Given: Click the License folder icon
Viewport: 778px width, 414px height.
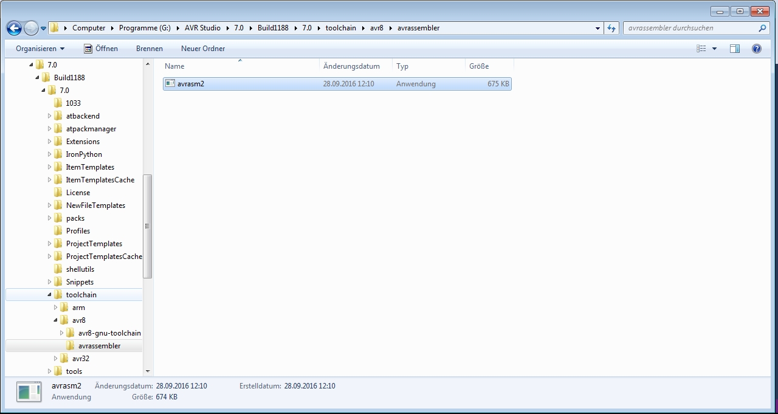Looking at the screenshot, I should [x=58, y=193].
